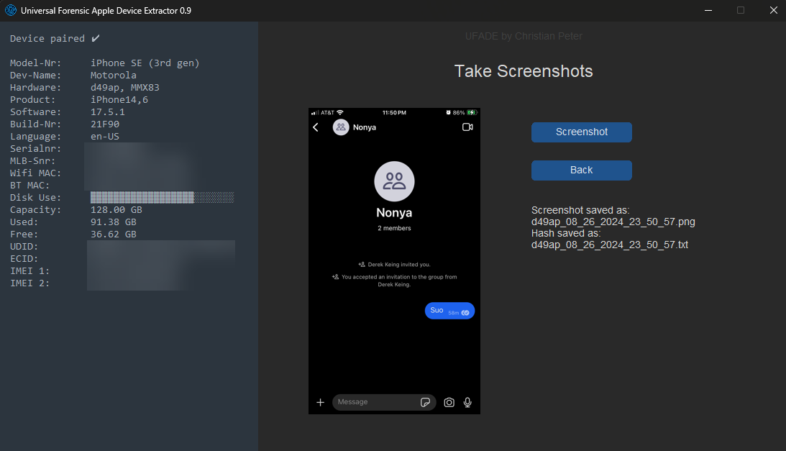This screenshot has height=451, width=786.
Task: Tap the camera icon in chat bar
Action: coord(449,402)
